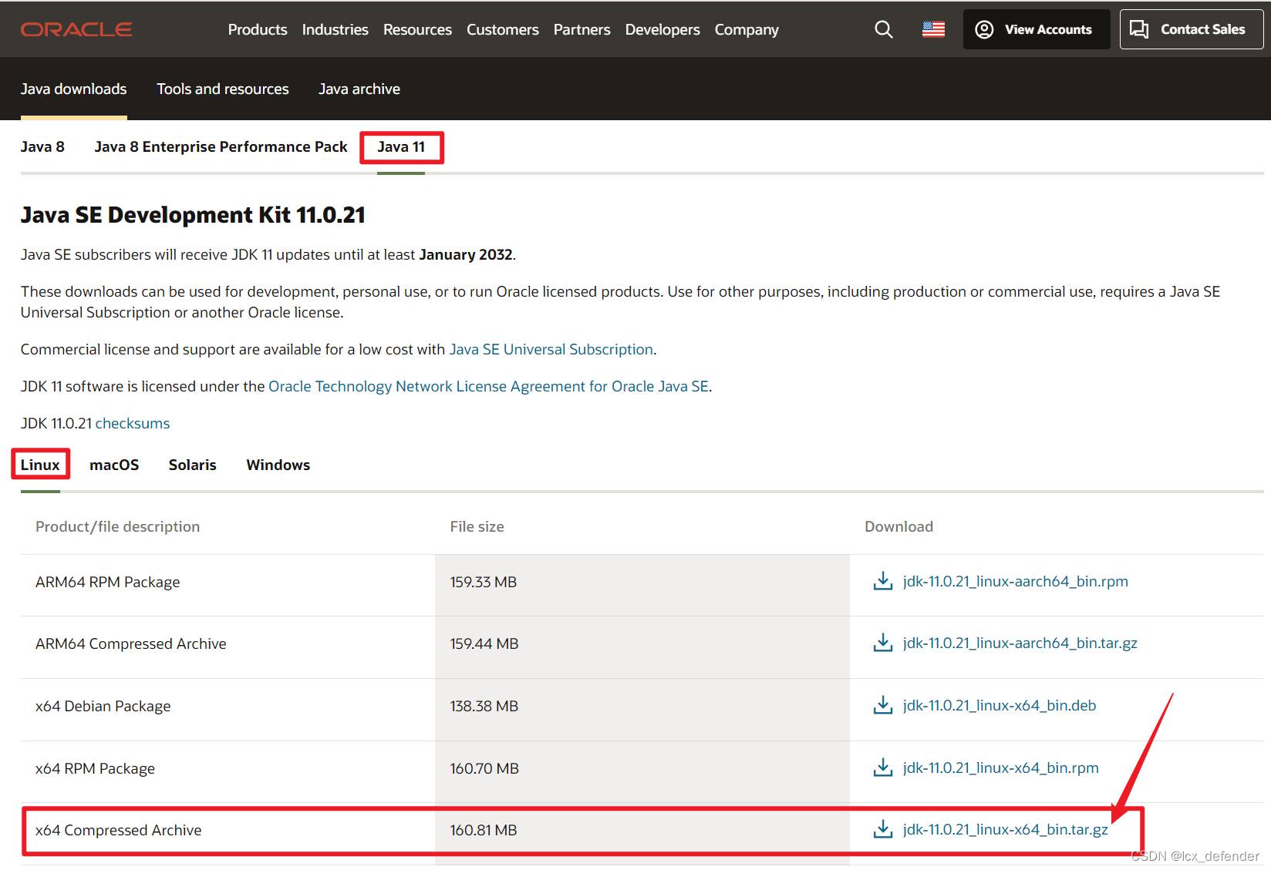The height and width of the screenshot is (870, 1271).
Task: Click the Contact Sales button
Action: click(1192, 29)
